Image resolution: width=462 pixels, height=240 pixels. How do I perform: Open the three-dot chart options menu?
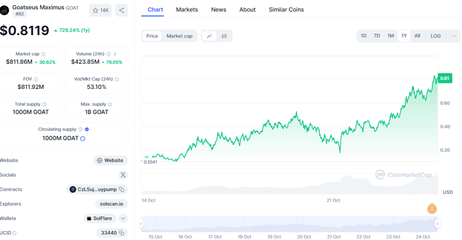click(454, 36)
